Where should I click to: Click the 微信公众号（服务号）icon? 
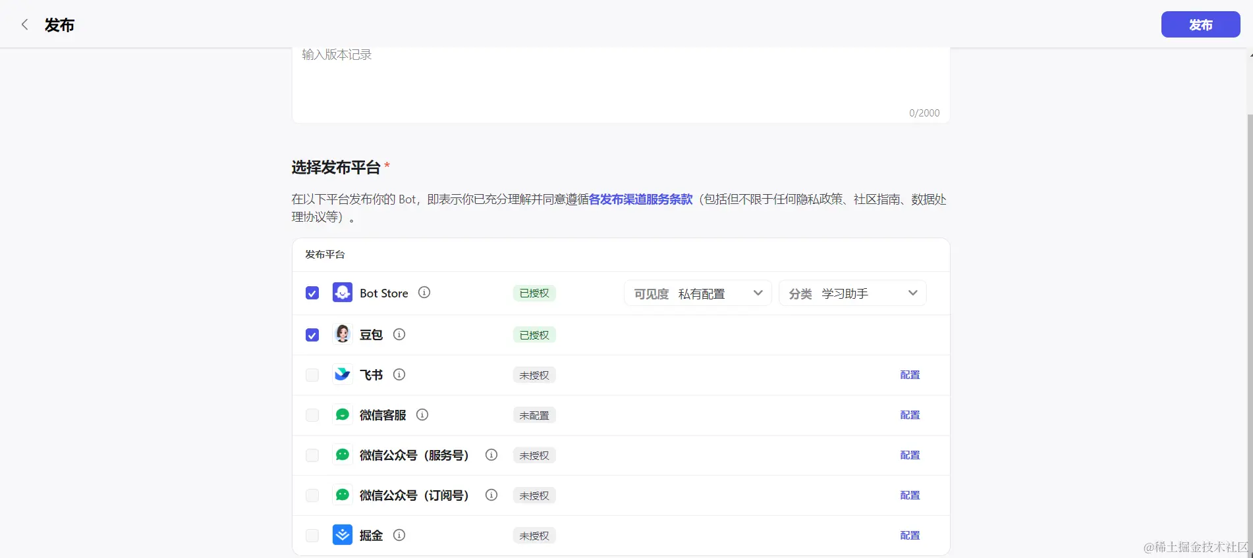[x=343, y=455]
